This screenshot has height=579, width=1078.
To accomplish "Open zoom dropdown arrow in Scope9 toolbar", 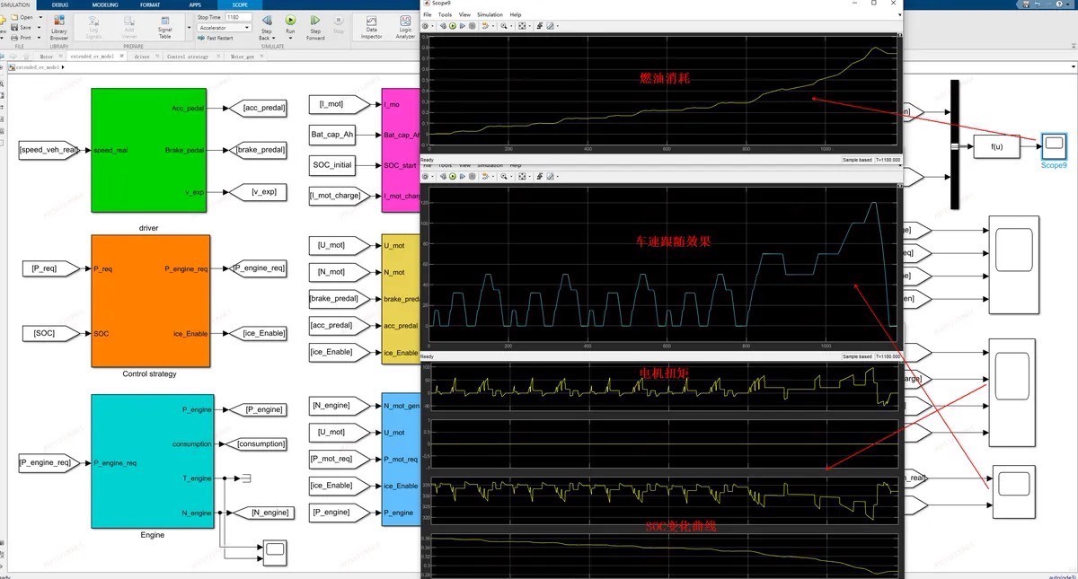I will 511,26.
